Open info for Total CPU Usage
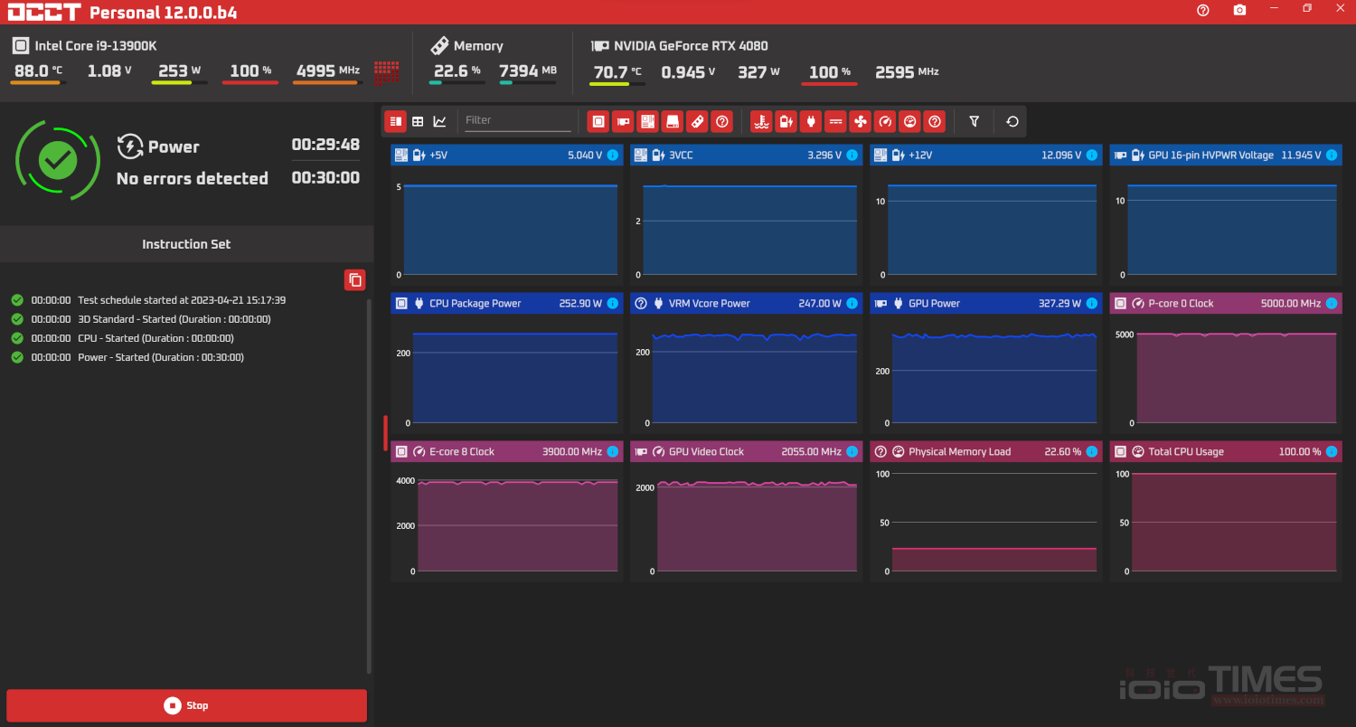Viewport: 1356px width, 727px height. tap(1331, 452)
